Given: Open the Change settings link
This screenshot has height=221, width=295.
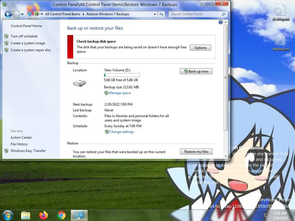Looking at the screenshot, I should [122, 132].
